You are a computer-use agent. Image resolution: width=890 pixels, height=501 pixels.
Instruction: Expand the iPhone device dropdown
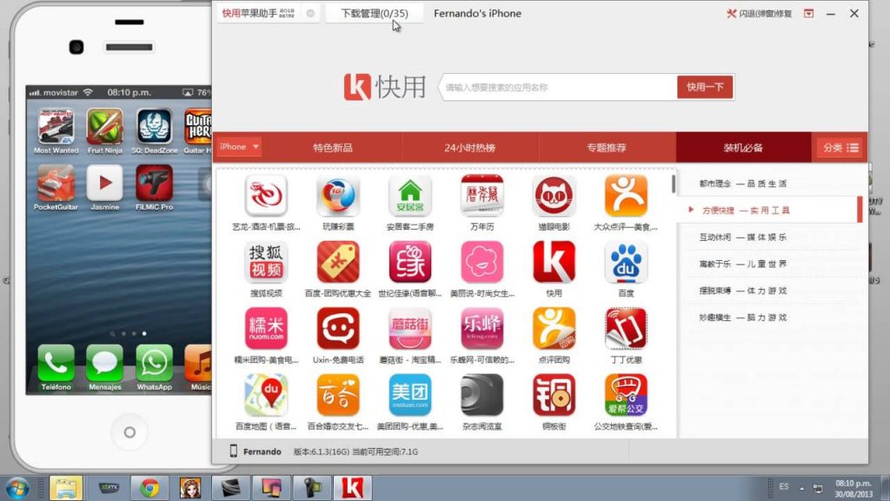pos(240,147)
